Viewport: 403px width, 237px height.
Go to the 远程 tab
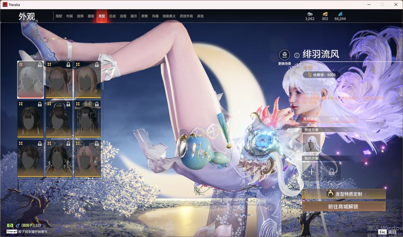click(123, 16)
